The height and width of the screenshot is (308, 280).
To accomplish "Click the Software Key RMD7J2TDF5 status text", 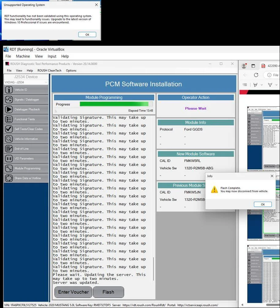I will point(93,305).
